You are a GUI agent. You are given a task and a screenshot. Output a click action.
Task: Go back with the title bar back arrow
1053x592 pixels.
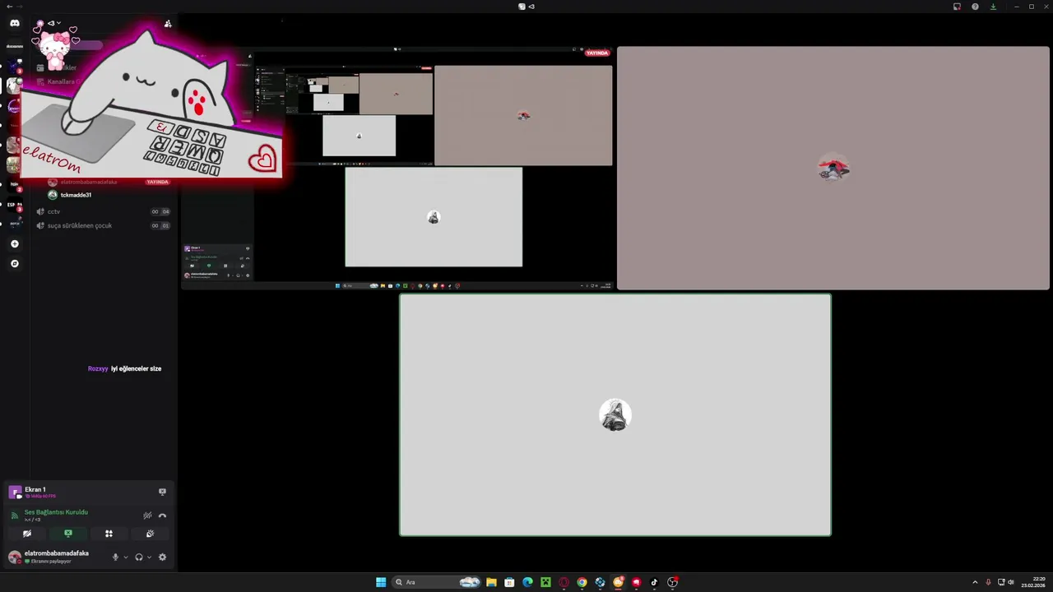[9, 7]
